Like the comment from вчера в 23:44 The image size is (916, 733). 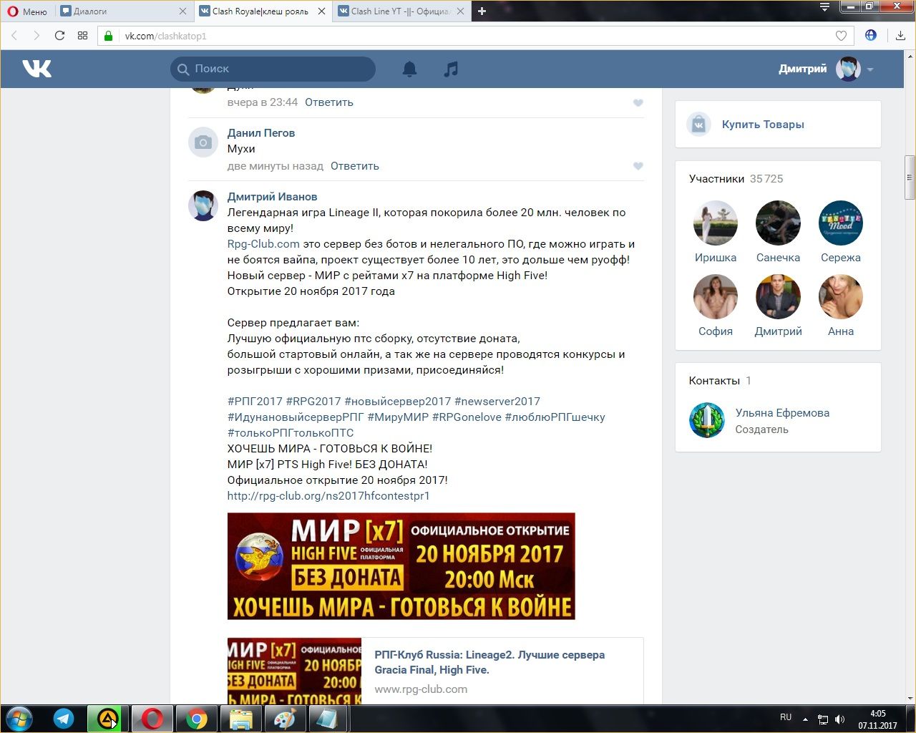(x=638, y=103)
